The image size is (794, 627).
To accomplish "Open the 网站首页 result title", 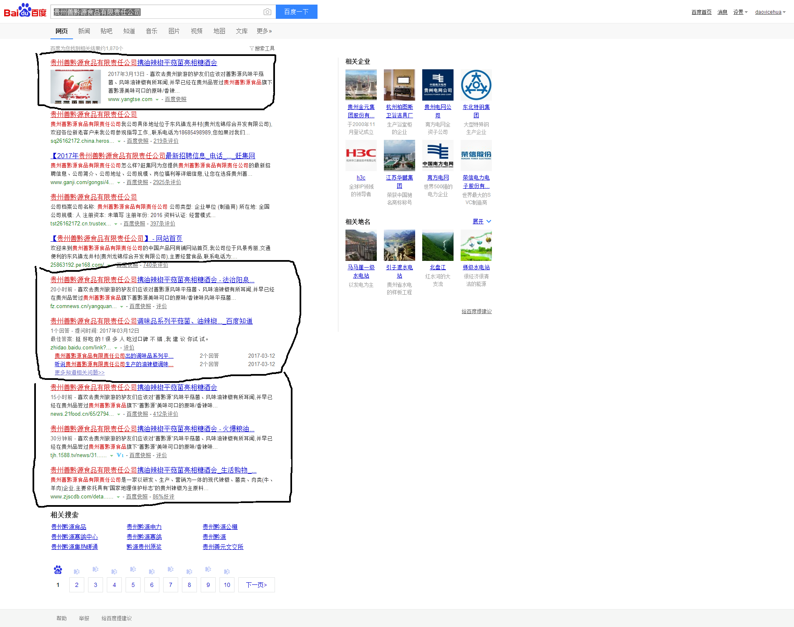I will click(x=116, y=238).
